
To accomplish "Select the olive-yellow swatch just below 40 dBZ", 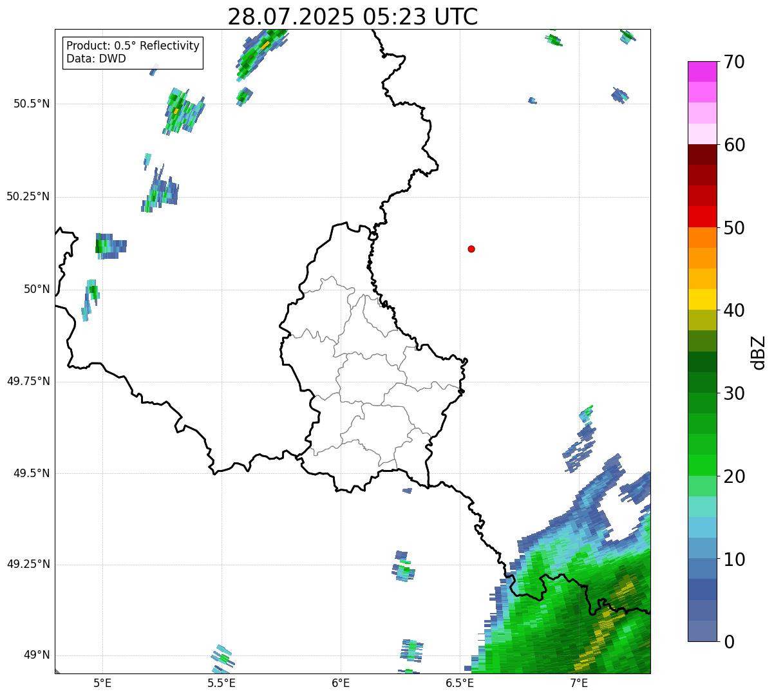I will click(x=701, y=320).
